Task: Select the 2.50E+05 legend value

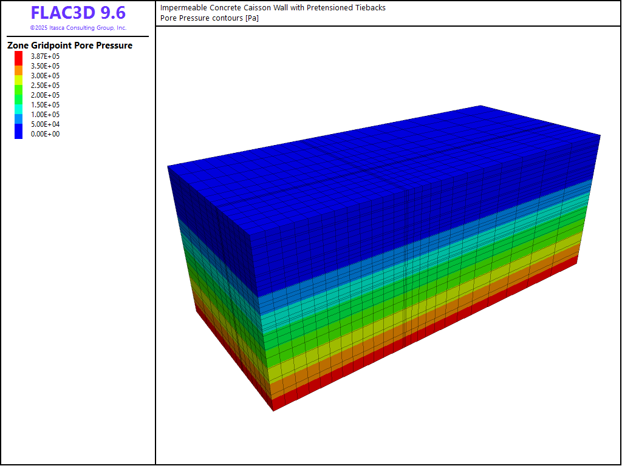Action: [x=45, y=86]
